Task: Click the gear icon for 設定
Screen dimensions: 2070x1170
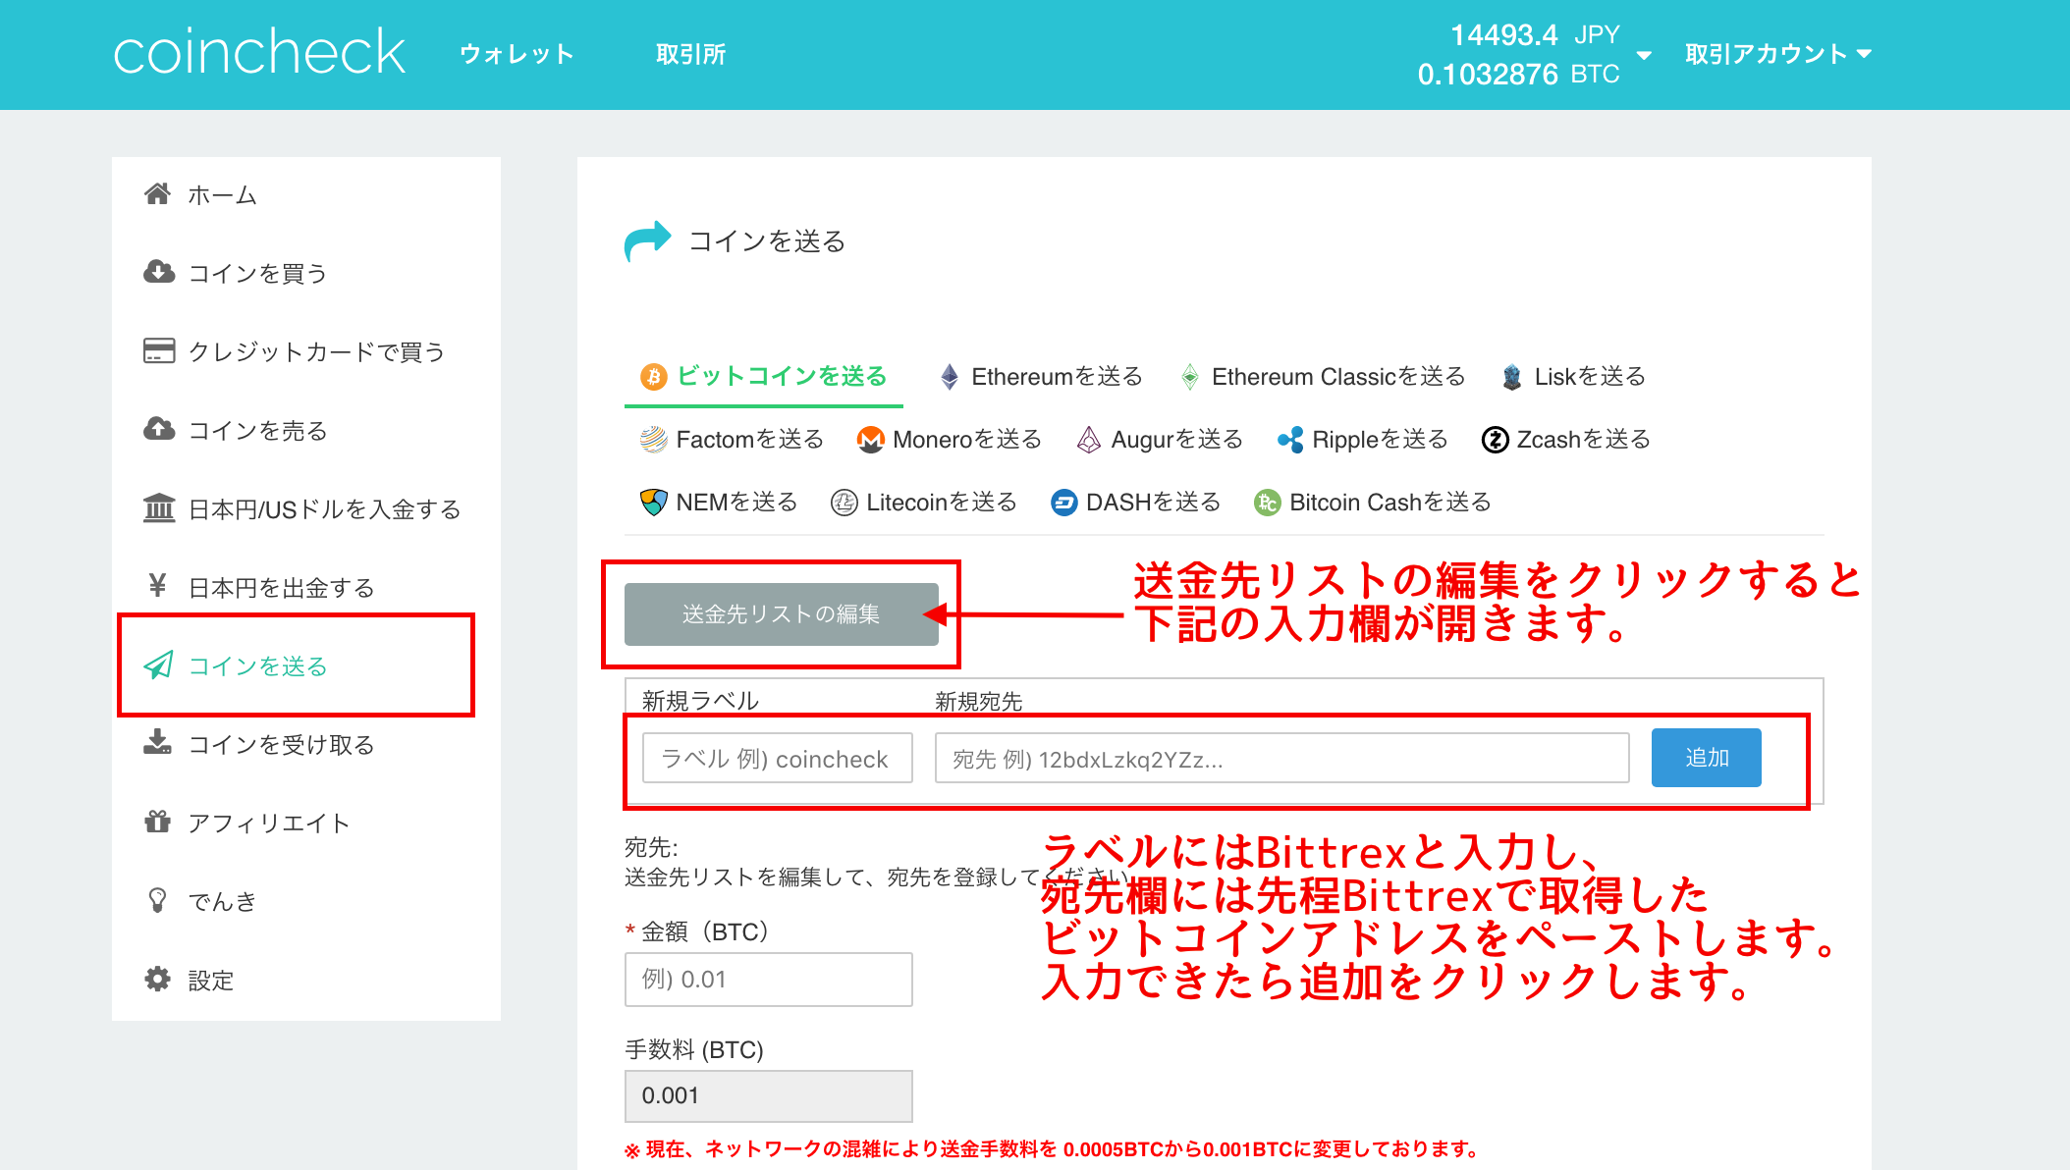Action: click(x=157, y=979)
